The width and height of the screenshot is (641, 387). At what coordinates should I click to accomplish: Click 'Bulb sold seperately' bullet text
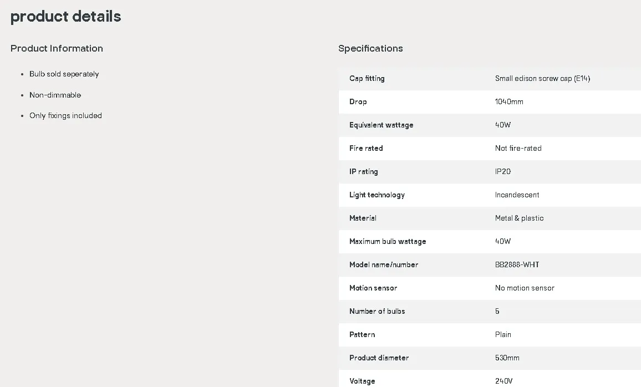64,74
